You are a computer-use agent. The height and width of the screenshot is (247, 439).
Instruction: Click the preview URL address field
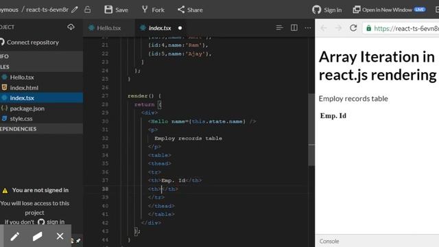click(x=401, y=28)
